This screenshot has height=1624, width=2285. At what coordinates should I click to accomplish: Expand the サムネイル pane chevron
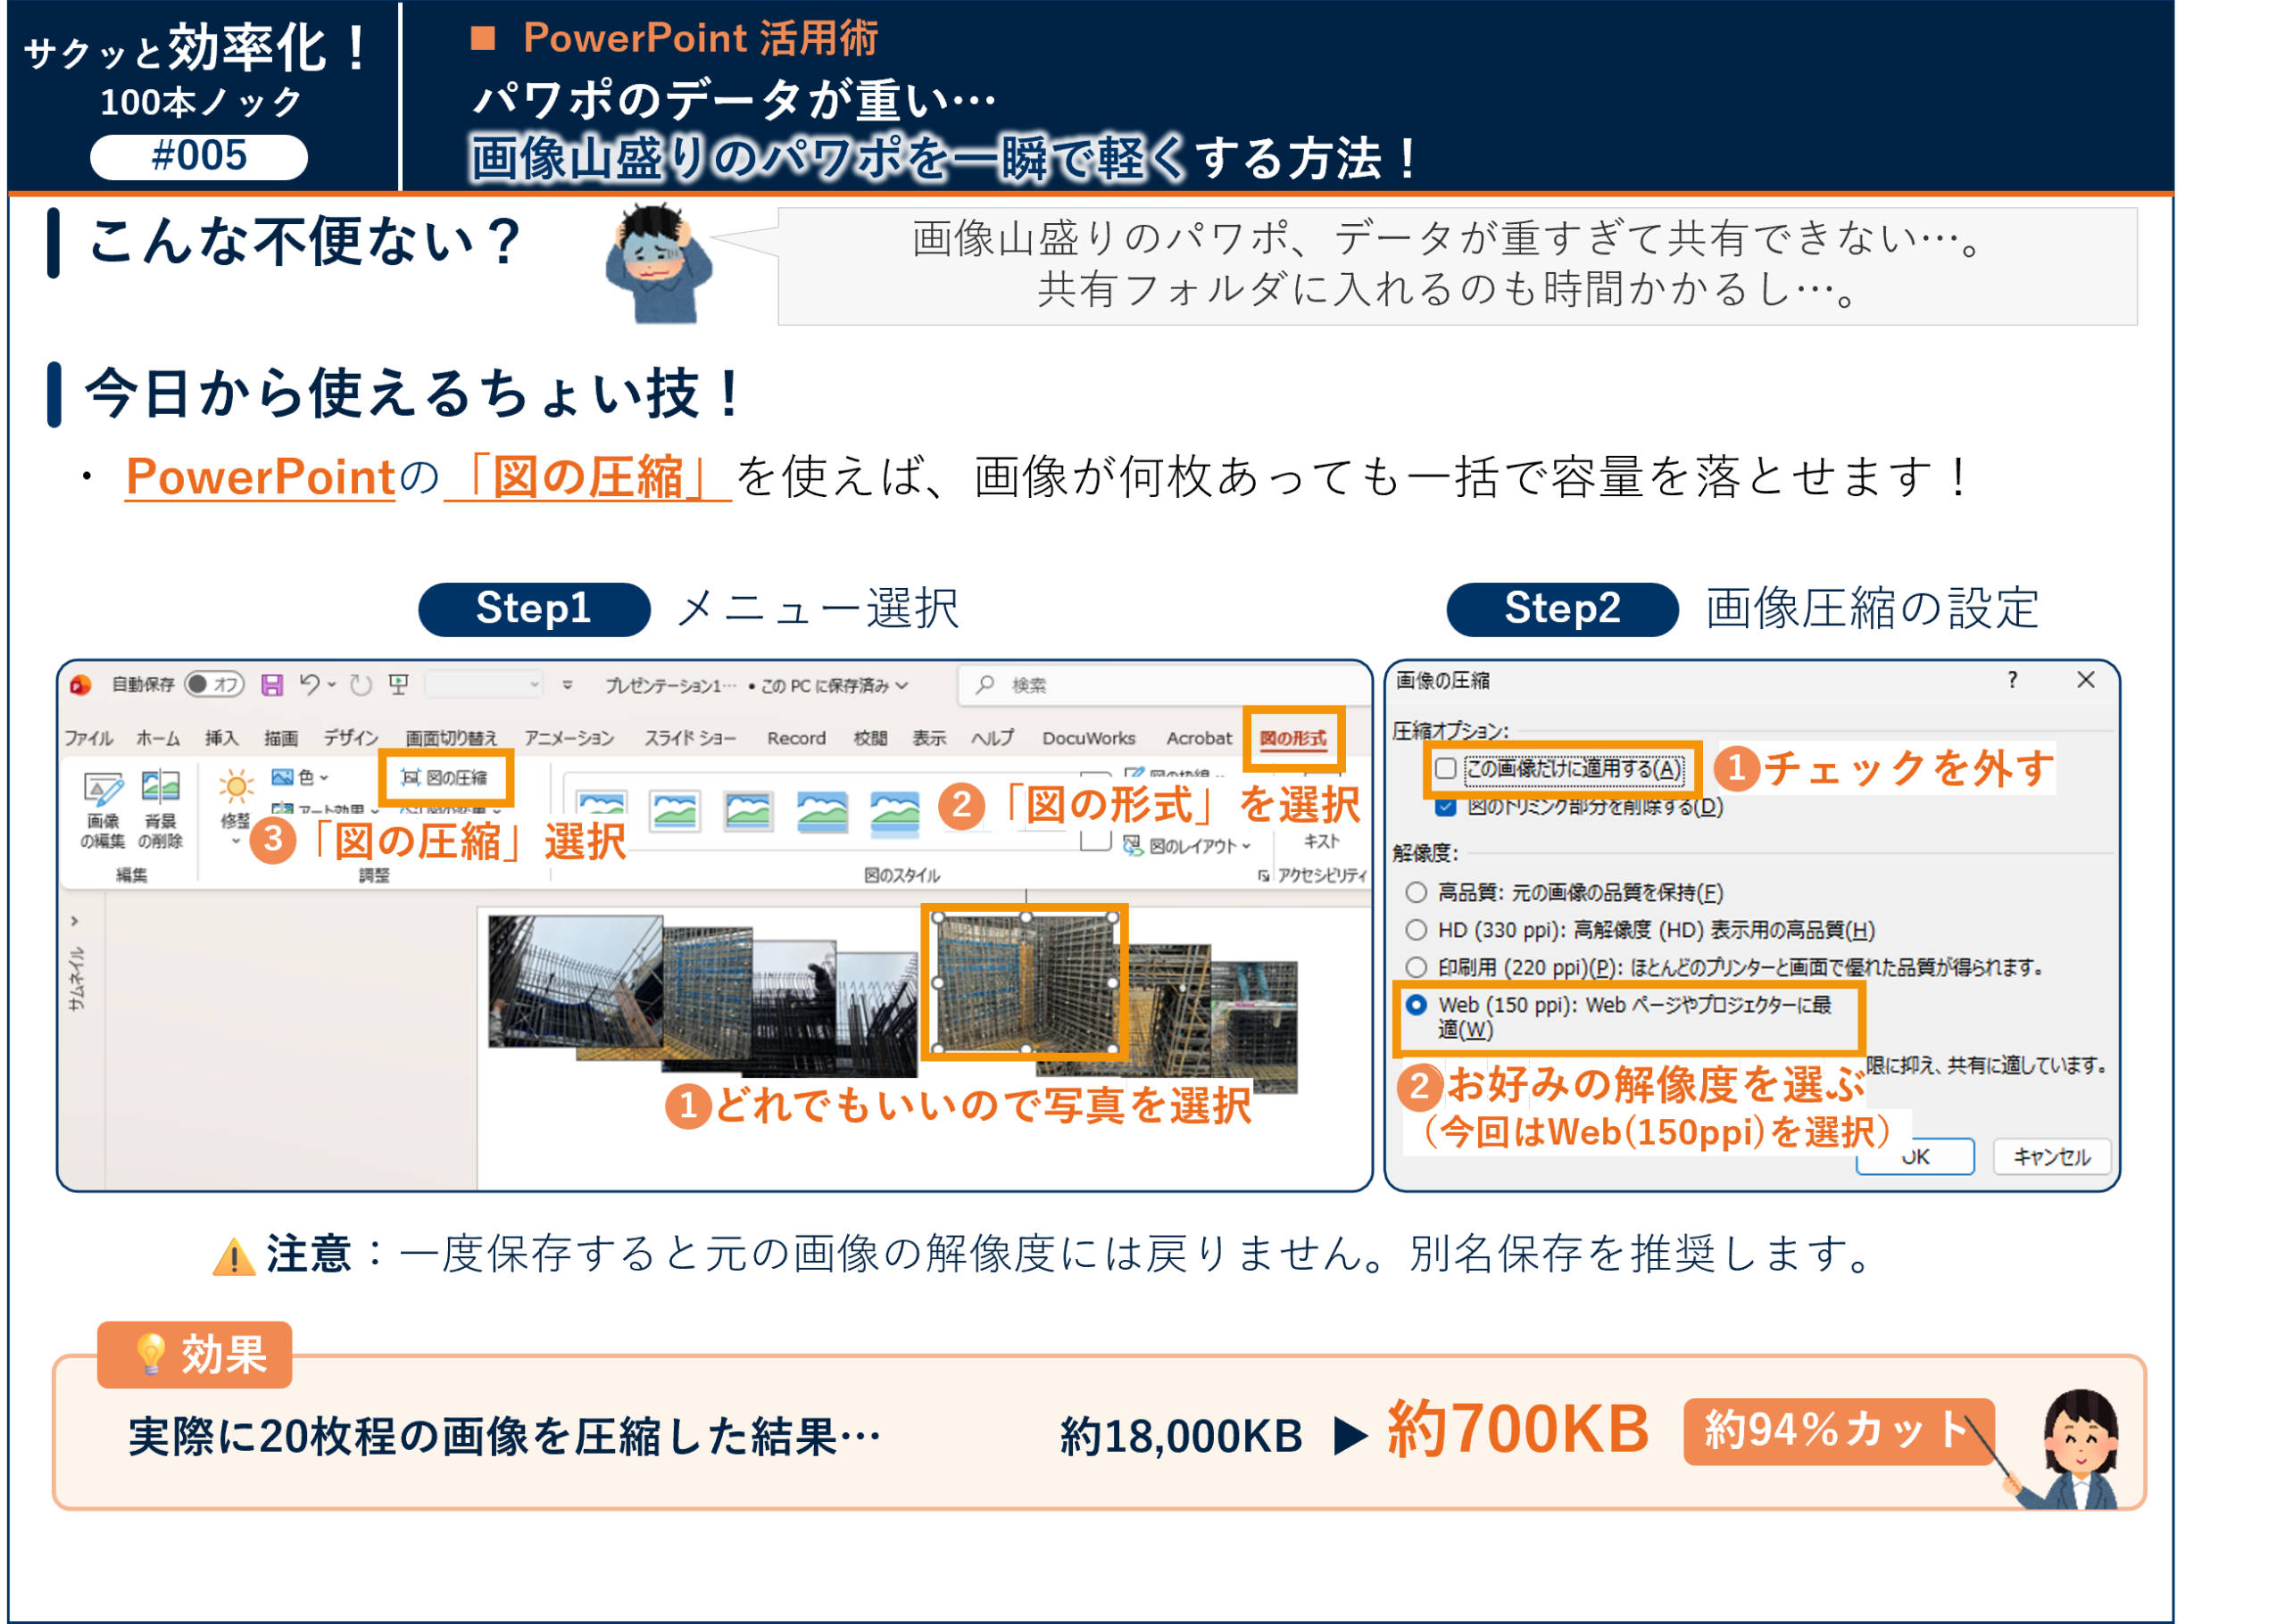[x=74, y=921]
